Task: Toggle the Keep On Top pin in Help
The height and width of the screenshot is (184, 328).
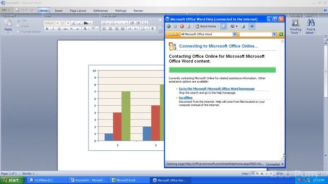Action: click(252, 26)
